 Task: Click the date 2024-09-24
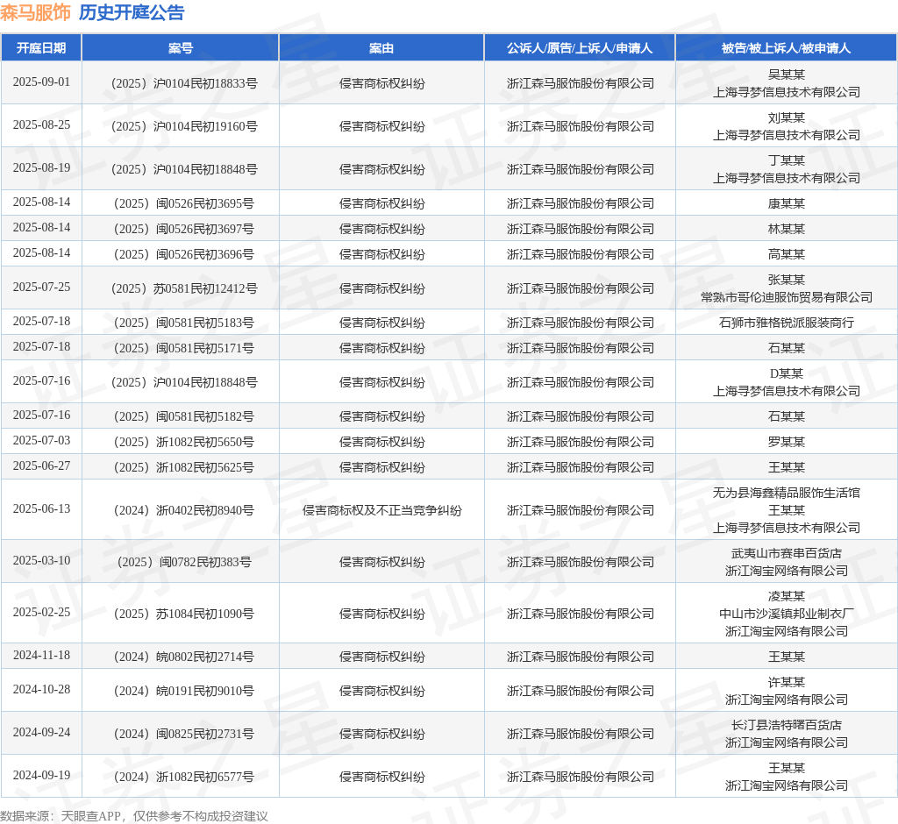42,732
